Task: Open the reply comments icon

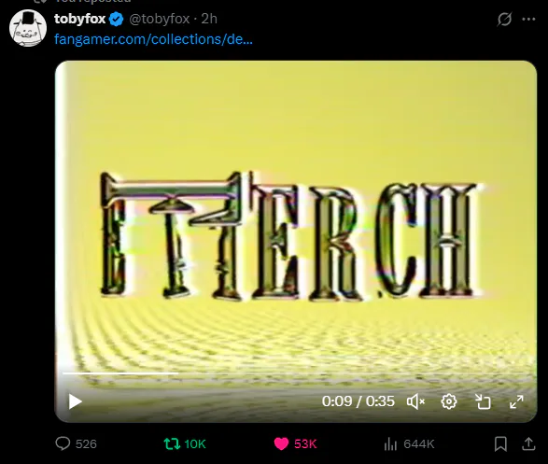Action: click(x=63, y=443)
